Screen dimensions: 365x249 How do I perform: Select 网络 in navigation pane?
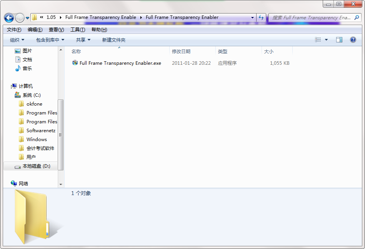click(x=23, y=183)
